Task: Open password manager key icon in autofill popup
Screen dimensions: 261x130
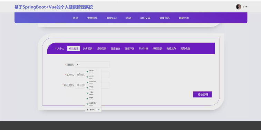Action: [99, 110]
